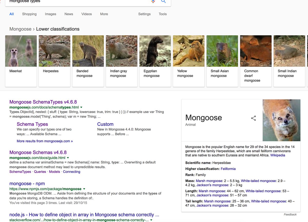Select the Meerkat classification card
Viewport: 308px width, 222px height.
21,61
